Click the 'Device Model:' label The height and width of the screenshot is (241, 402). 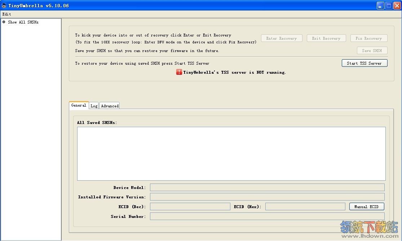(129, 188)
